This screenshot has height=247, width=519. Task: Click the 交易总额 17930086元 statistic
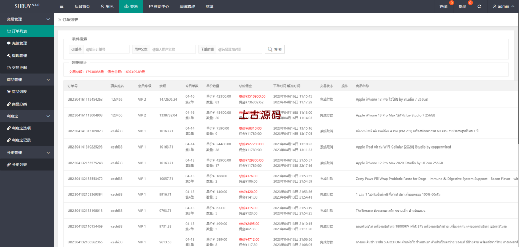pyautogui.click(x=86, y=72)
